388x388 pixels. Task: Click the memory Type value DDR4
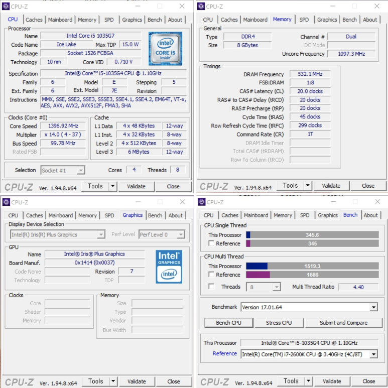coord(247,36)
